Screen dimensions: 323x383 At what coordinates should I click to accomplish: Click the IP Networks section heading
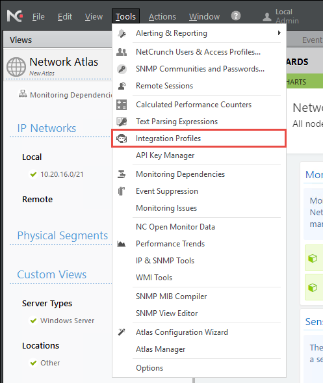pyautogui.click(x=46, y=128)
